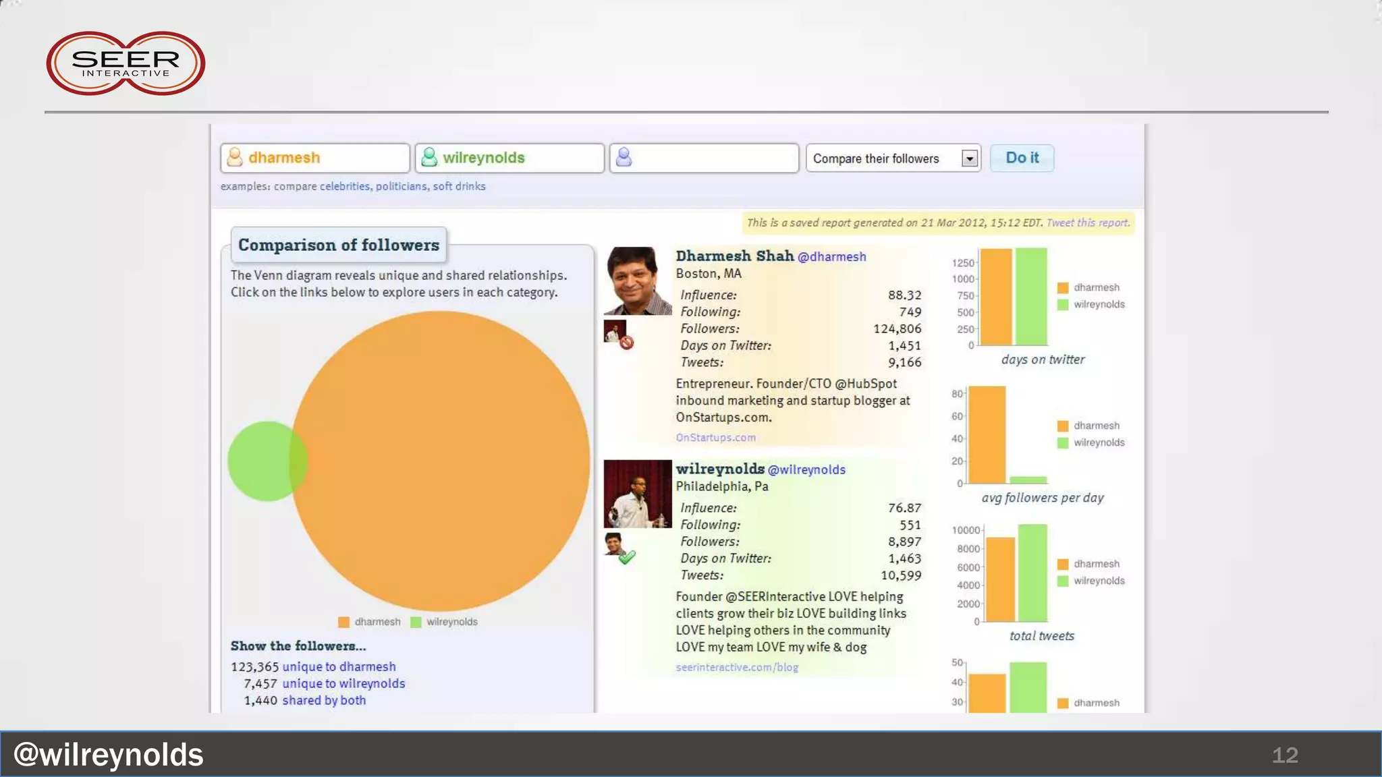Click the green user icon beside wilreynolds
Screen dimensions: 1382x777
point(429,157)
